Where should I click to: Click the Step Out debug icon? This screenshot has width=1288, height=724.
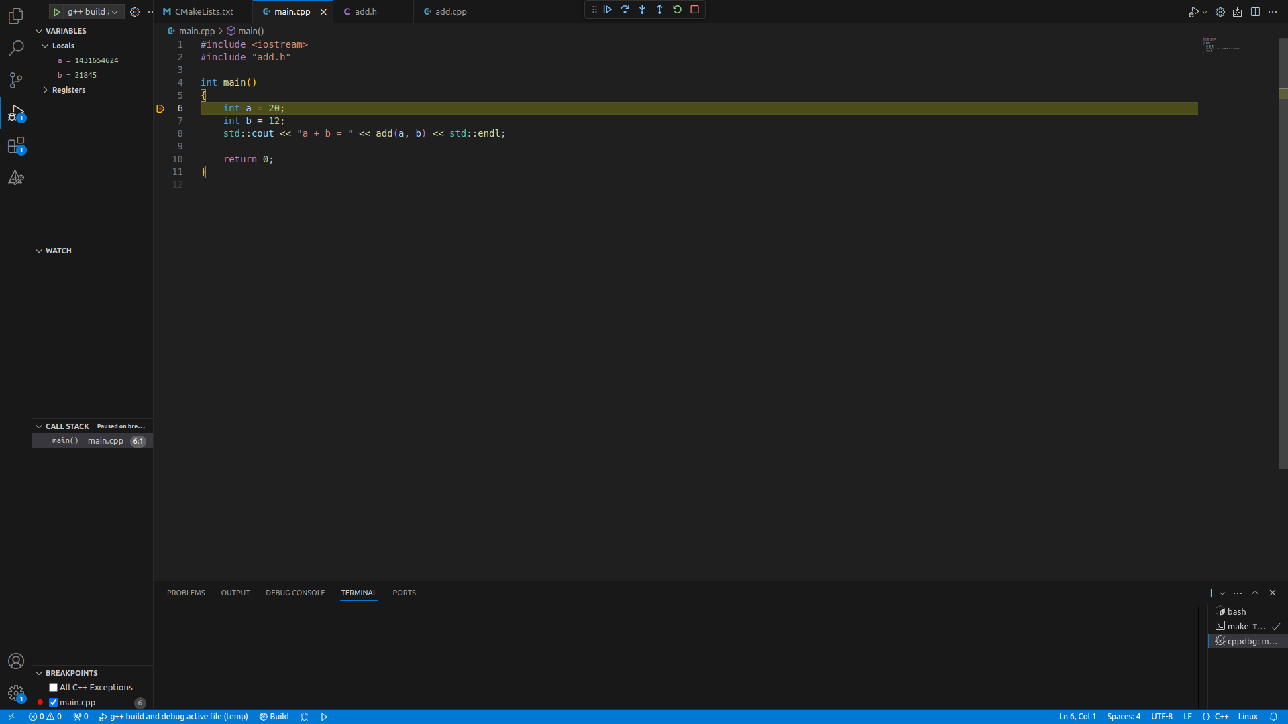(x=660, y=10)
